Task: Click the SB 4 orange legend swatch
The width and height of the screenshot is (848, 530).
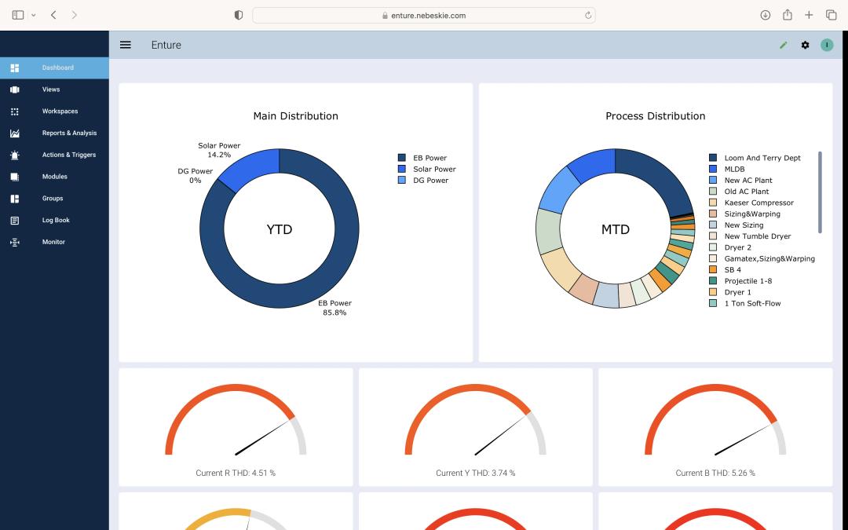Action: pyautogui.click(x=713, y=270)
